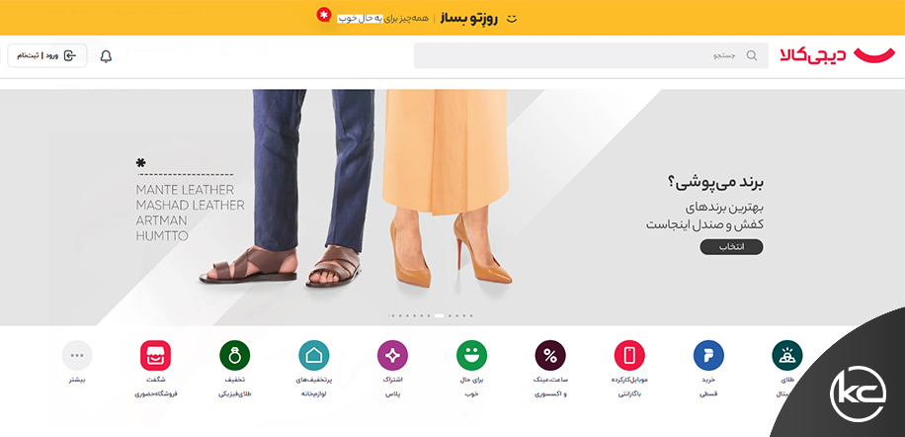
Task: Open the طلای دیجیتال digital gold icon
Action: [x=786, y=355]
